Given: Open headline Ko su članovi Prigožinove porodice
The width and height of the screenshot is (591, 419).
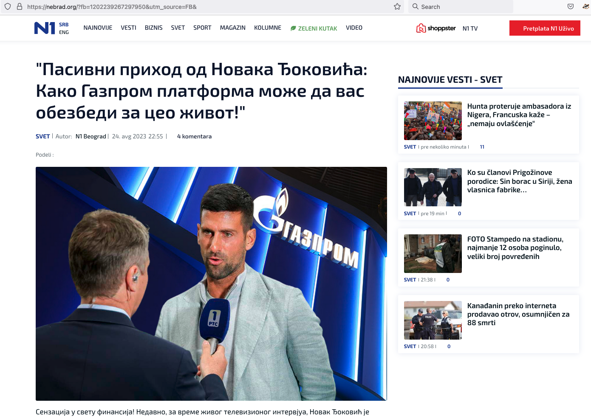Looking at the screenshot, I should click(520, 181).
